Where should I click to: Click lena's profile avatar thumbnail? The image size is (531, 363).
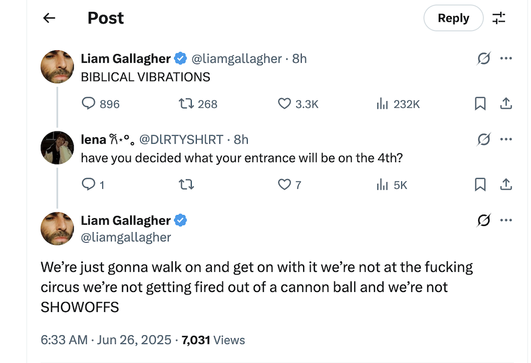pos(57,147)
